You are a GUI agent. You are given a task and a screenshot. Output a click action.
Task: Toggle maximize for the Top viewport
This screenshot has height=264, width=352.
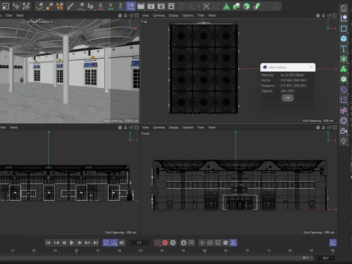point(334,15)
